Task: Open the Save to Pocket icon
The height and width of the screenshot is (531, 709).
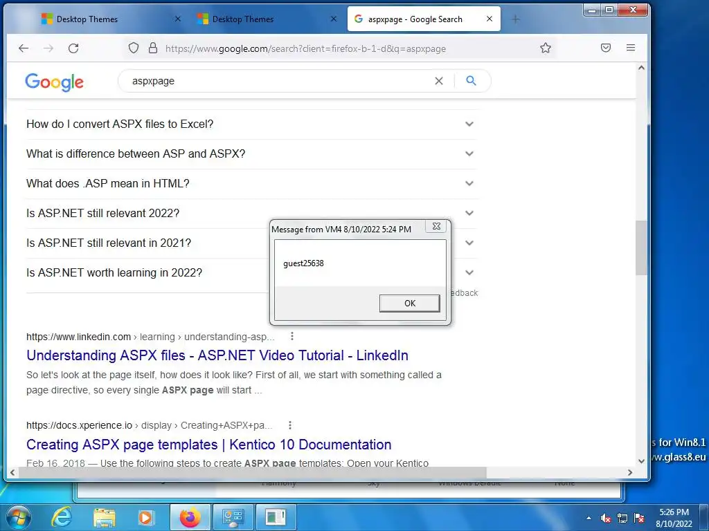Action: pos(606,48)
